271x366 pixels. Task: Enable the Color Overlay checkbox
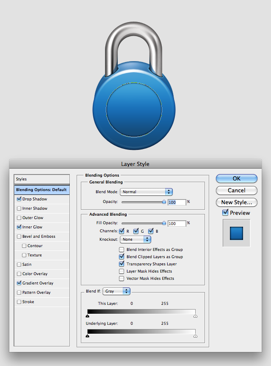click(19, 274)
